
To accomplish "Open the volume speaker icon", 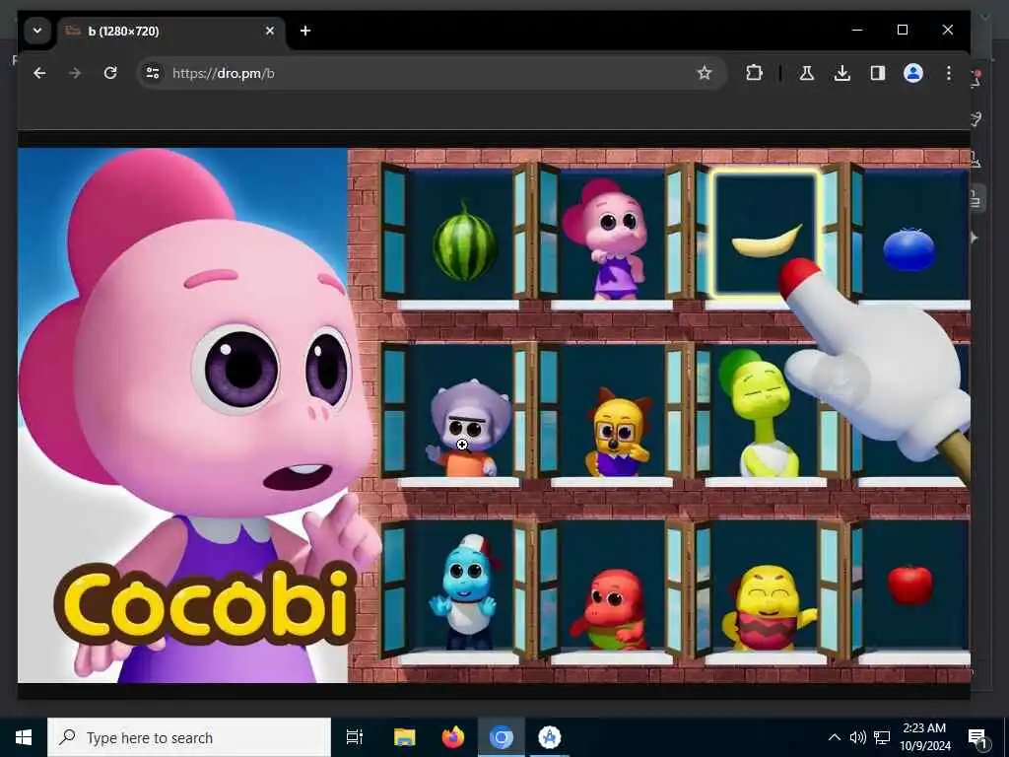I will [857, 737].
